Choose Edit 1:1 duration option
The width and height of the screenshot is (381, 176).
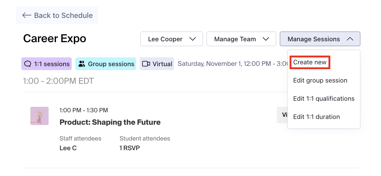(316, 117)
